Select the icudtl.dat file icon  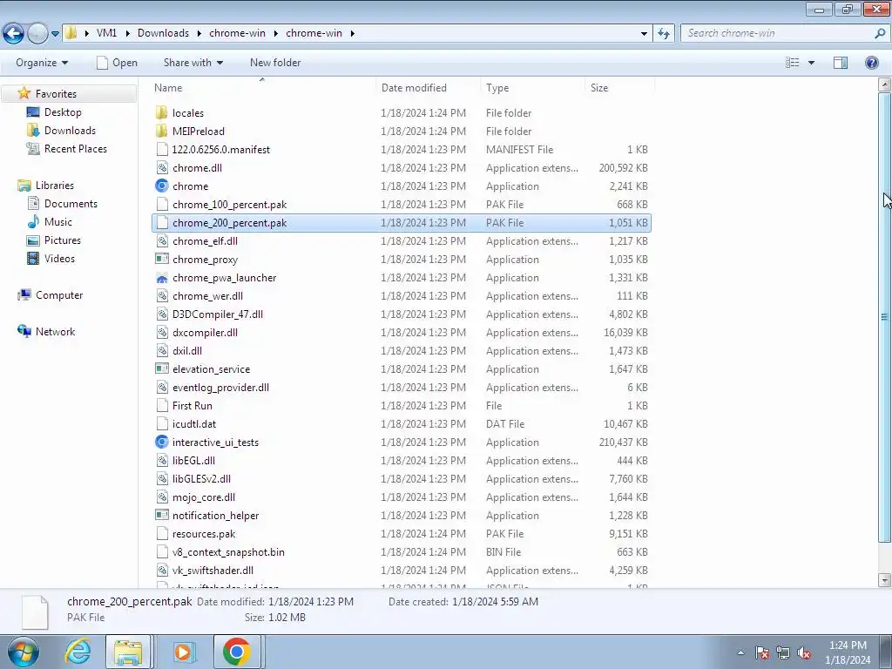click(161, 424)
